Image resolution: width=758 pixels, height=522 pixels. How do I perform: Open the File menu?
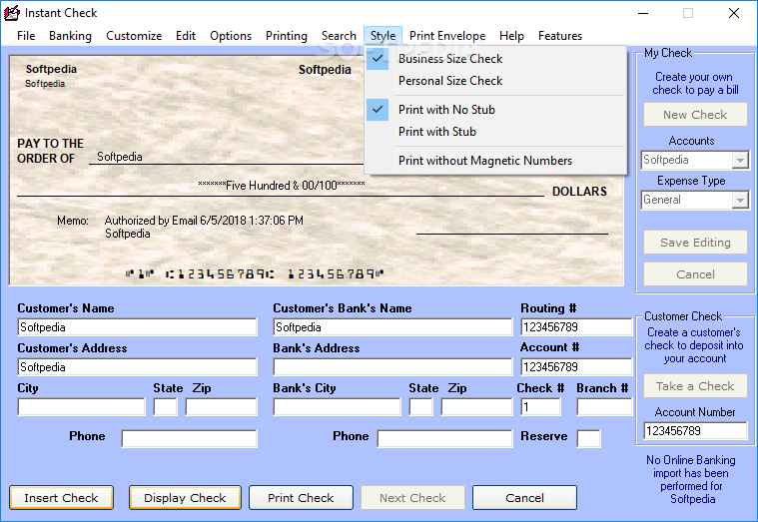pyautogui.click(x=26, y=36)
